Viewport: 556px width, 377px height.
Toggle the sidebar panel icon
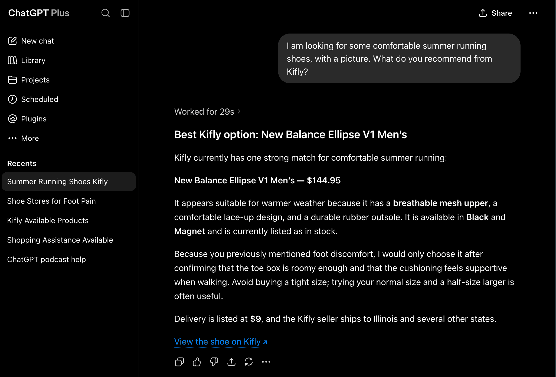[125, 13]
